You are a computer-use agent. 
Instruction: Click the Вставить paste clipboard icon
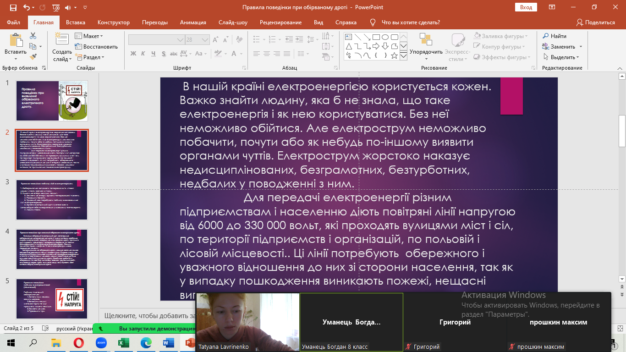coord(16,40)
